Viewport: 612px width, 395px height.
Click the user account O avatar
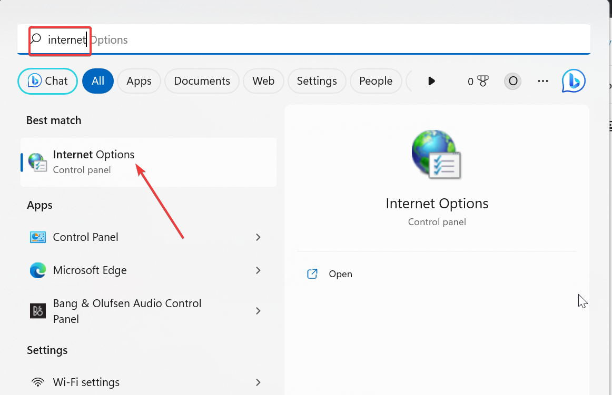pyautogui.click(x=512, y=81)
